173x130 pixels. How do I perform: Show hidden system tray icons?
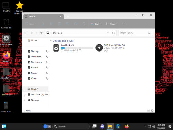point(145,127)
